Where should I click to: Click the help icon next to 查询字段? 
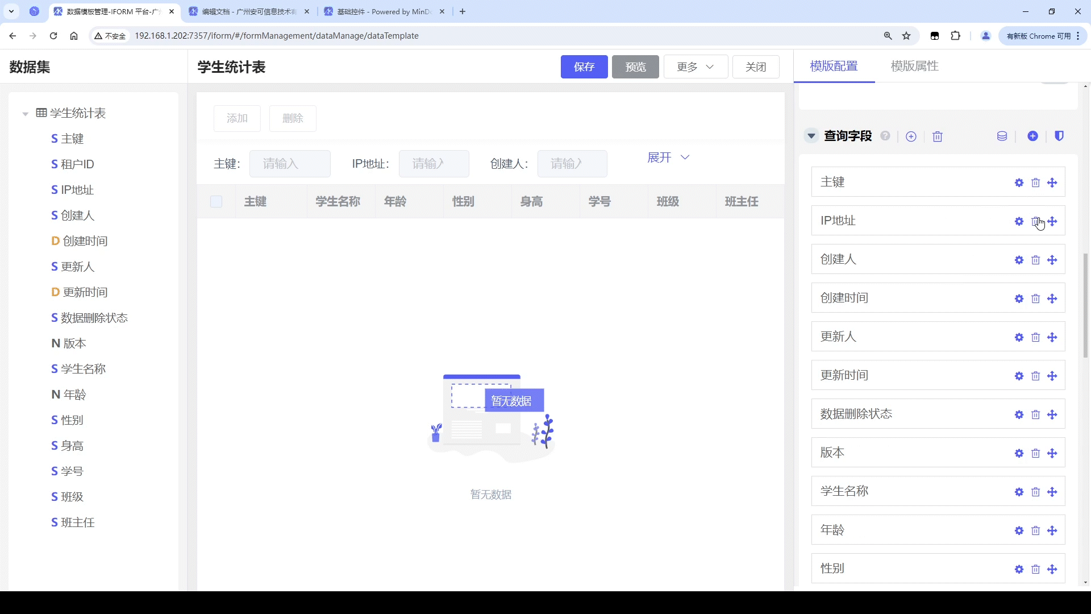pos(885,136)
